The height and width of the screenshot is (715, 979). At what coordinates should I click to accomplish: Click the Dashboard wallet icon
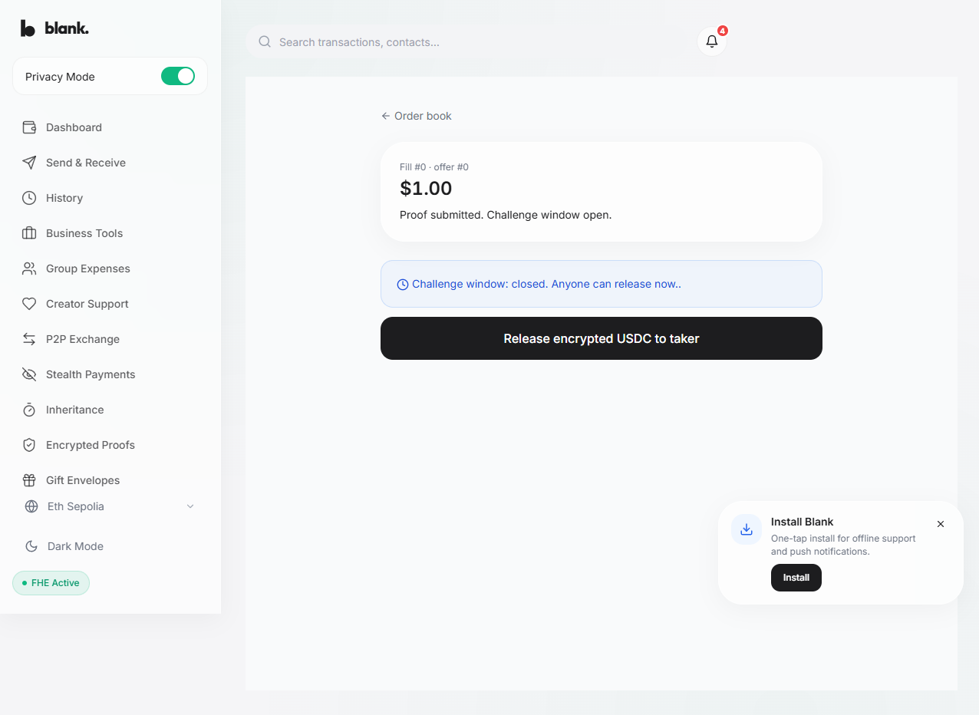point(29,127)
